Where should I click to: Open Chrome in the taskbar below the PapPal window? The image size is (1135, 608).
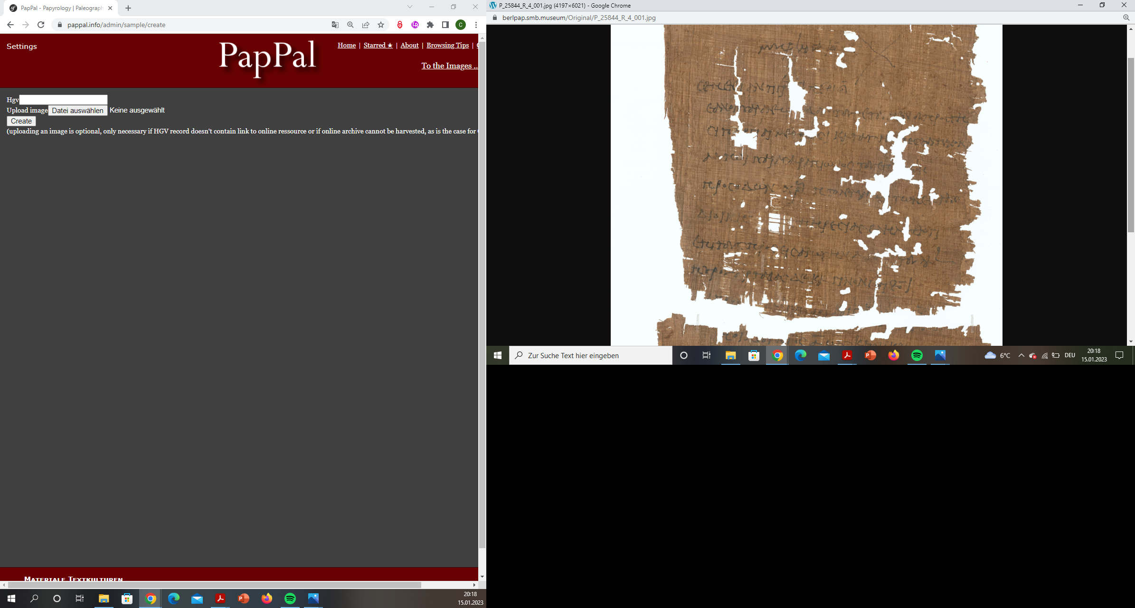point(151,598)
